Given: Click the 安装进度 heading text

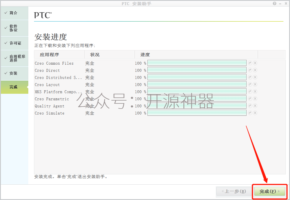Looking at the screenshot, I should click(x=51, y=37).
